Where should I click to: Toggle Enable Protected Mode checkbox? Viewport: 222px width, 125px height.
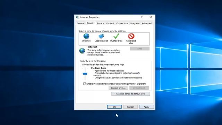85,84
